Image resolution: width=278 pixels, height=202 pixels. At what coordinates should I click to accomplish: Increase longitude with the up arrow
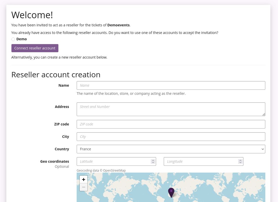[x=240, y=160]
